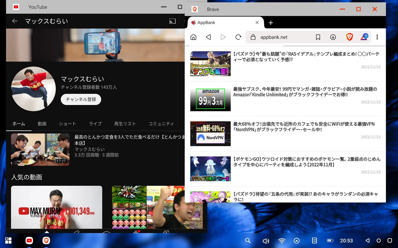The image size is (398, 248).
Task: Open the 五条の代用 パズドラ article
Action: tap(306, 197)
